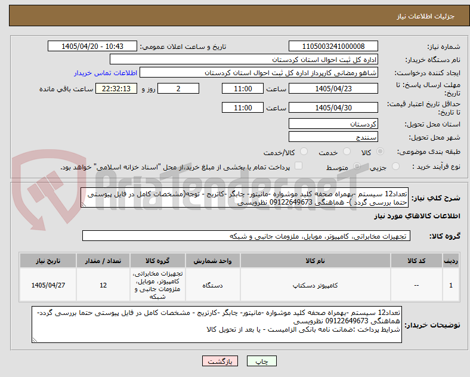
Task: Click the response deadline time 11:00 field
Action: tap(243, 88)
